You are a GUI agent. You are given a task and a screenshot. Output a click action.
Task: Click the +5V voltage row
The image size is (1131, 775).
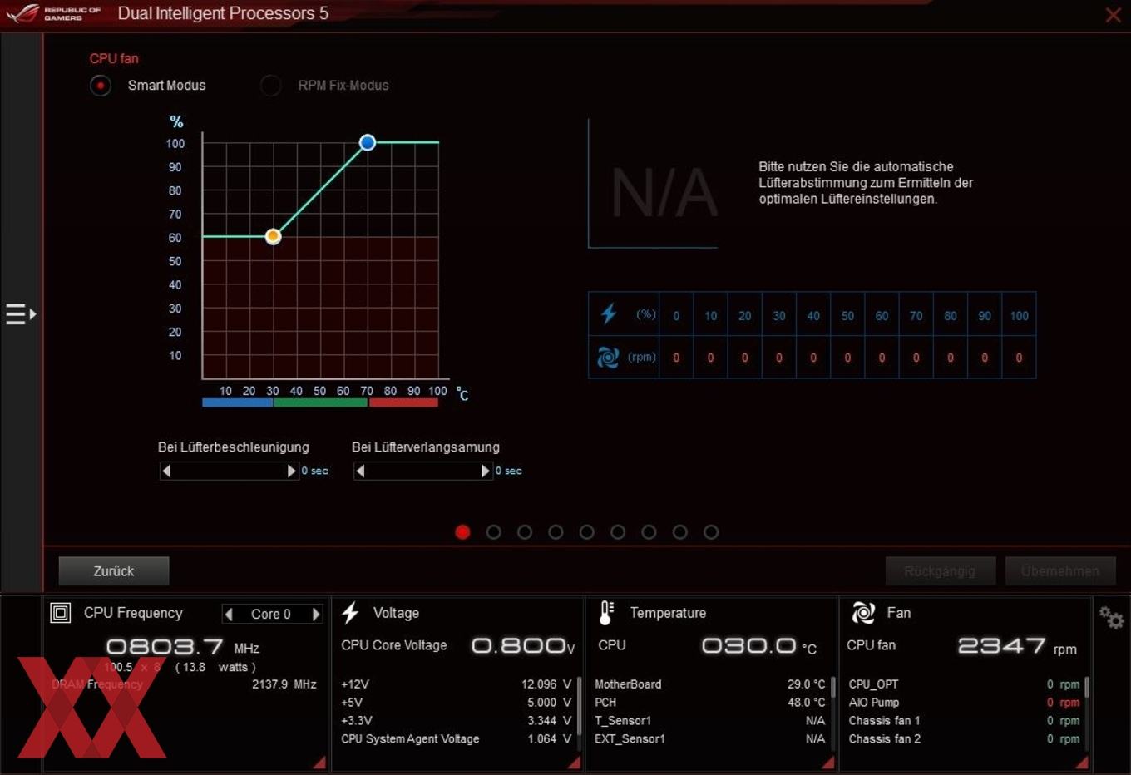[456, 703]
